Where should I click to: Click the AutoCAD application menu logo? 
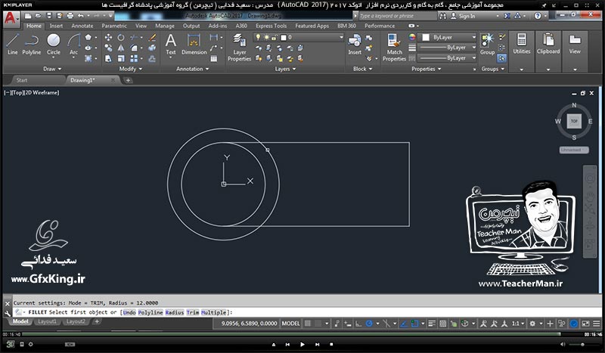pos(11,18)
